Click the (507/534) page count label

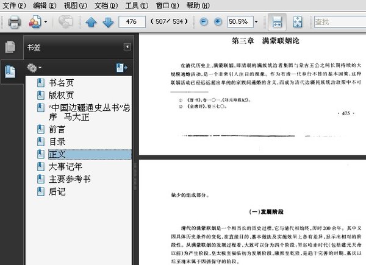[169, 22]
